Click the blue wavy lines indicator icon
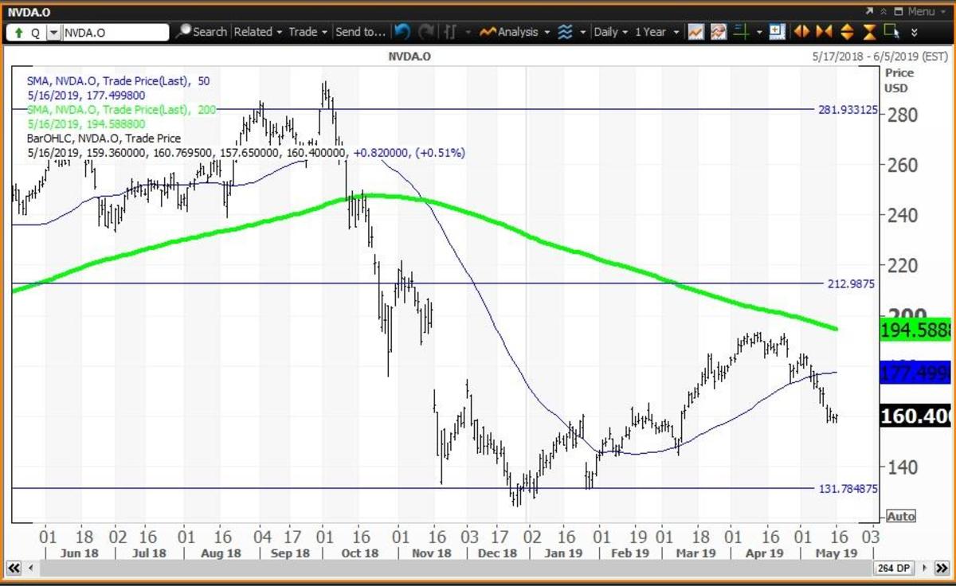Screen dimensions: 956x586 point(565,32)
